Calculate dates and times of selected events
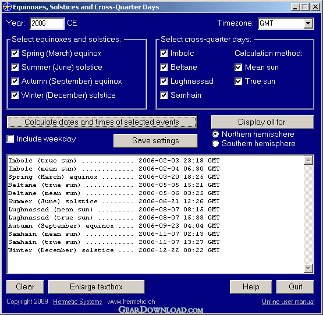 [102, 122]
